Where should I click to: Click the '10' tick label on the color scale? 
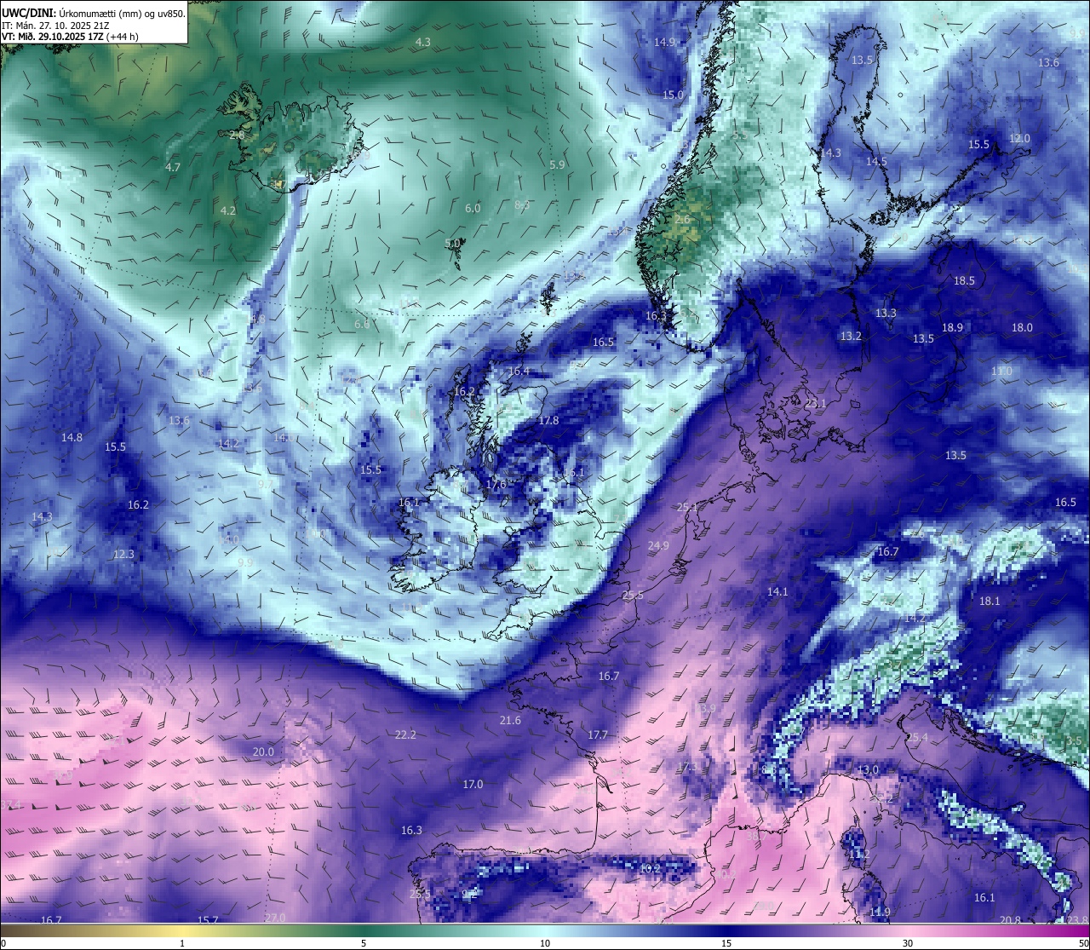(544, 943)
